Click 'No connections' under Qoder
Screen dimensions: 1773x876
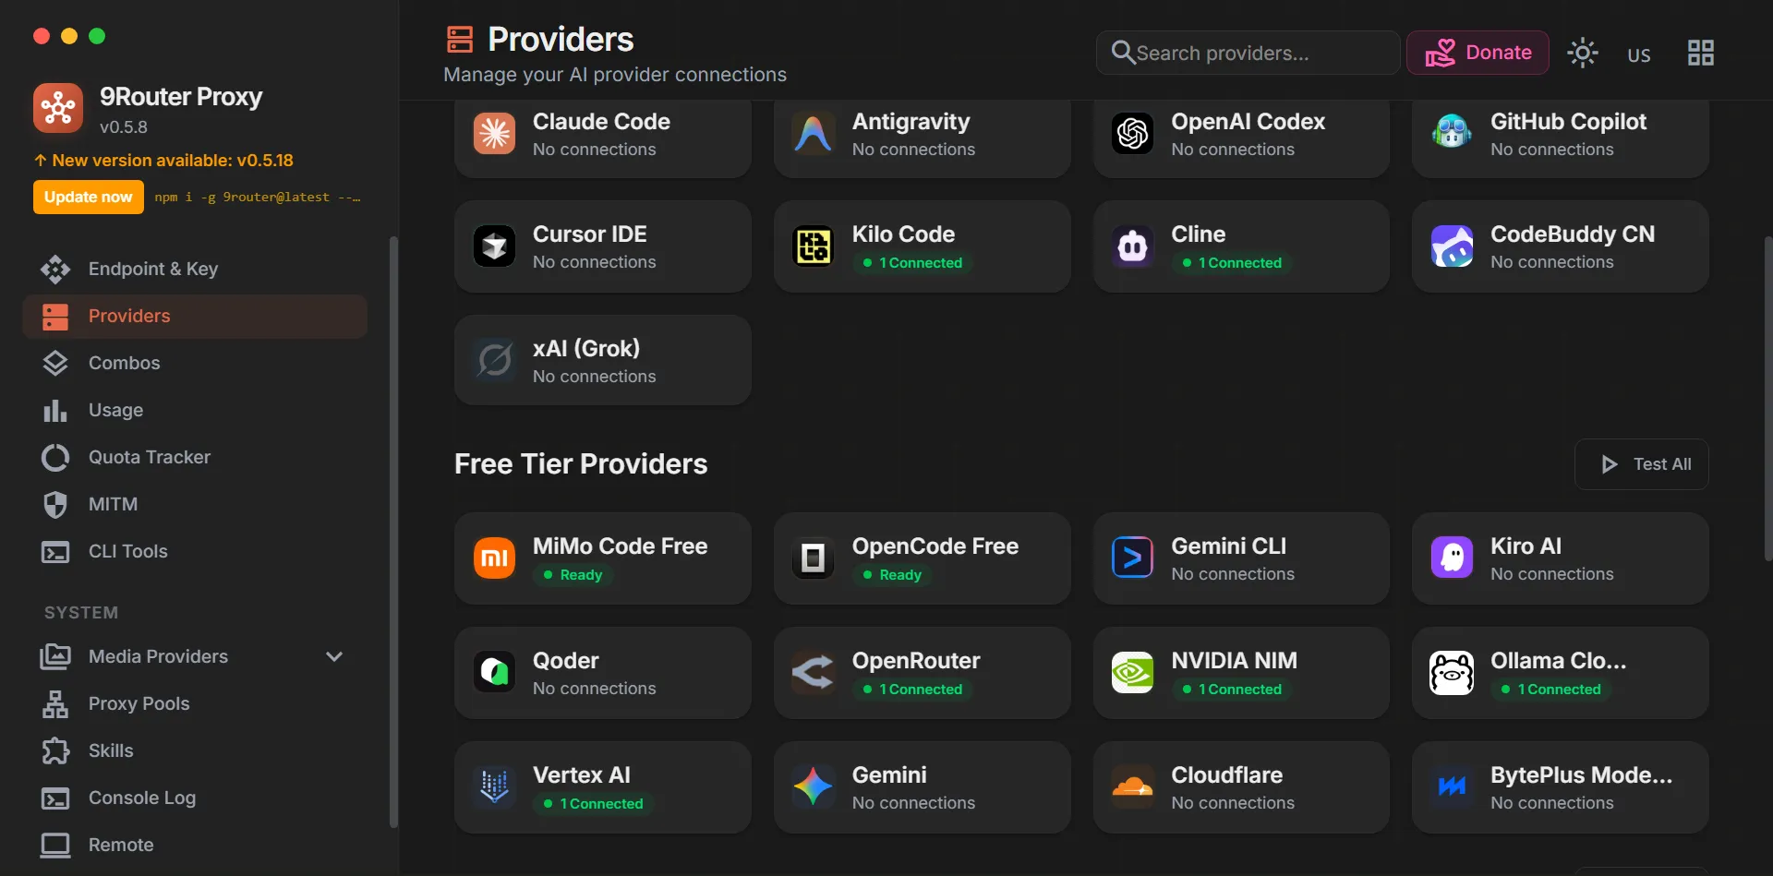(x=595, y=689)
